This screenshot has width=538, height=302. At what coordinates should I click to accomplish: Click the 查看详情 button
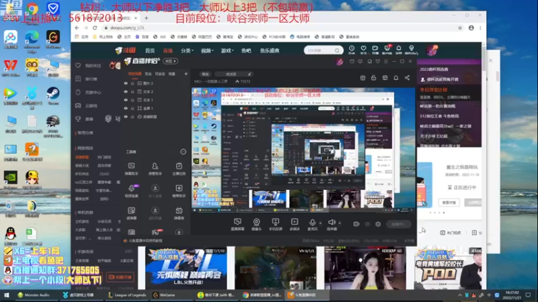[x=449, y=203]
